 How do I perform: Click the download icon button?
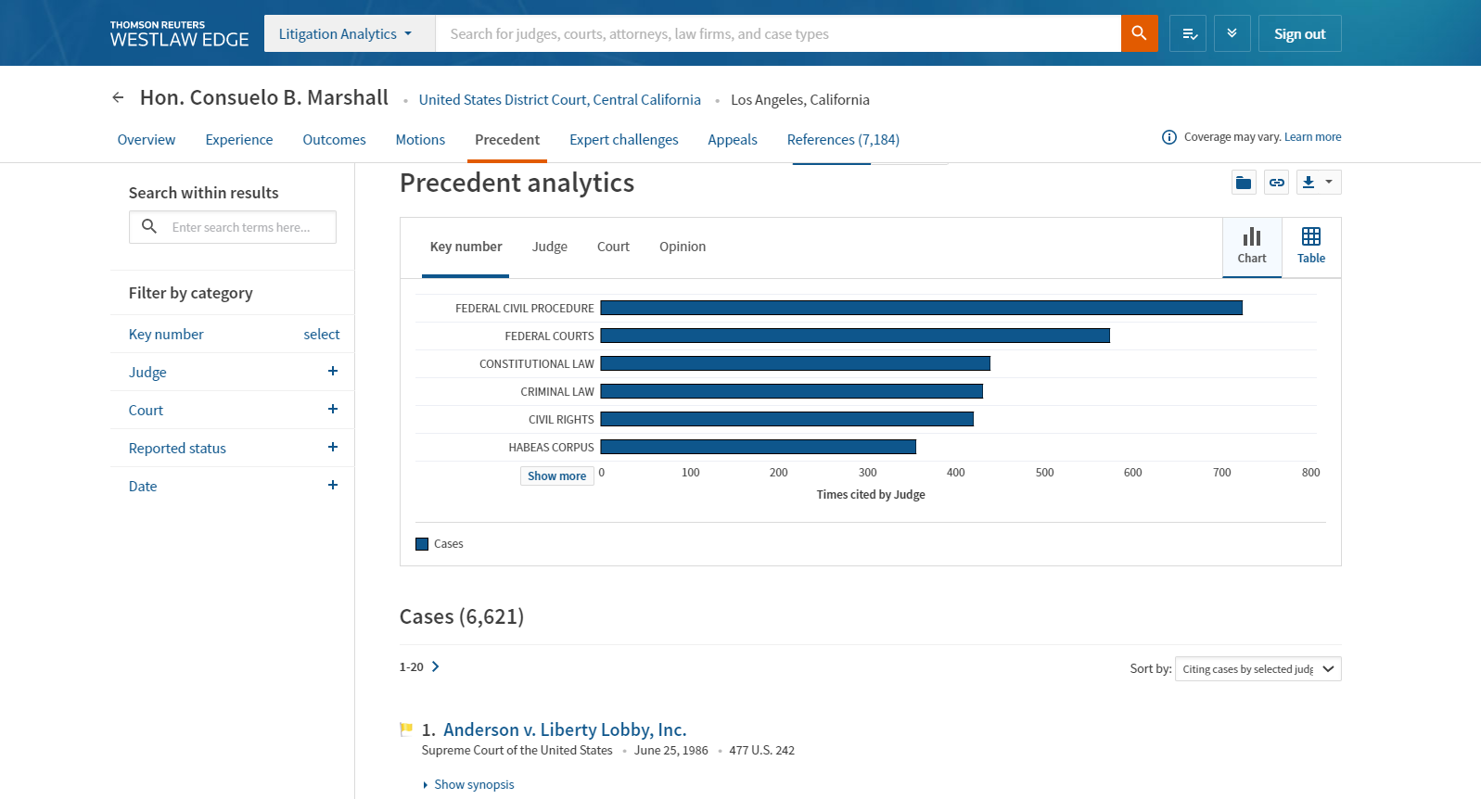(1309, 183)
